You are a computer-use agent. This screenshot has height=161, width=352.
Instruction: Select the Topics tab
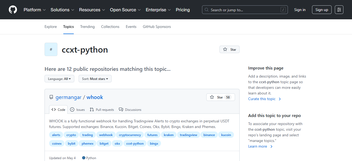tap(68, 27)
